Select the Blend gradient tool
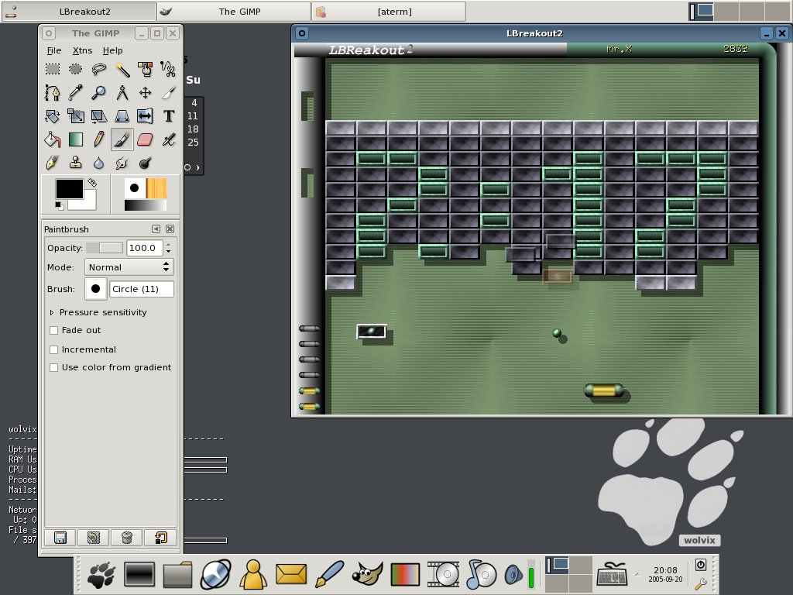 pos(75,139)
